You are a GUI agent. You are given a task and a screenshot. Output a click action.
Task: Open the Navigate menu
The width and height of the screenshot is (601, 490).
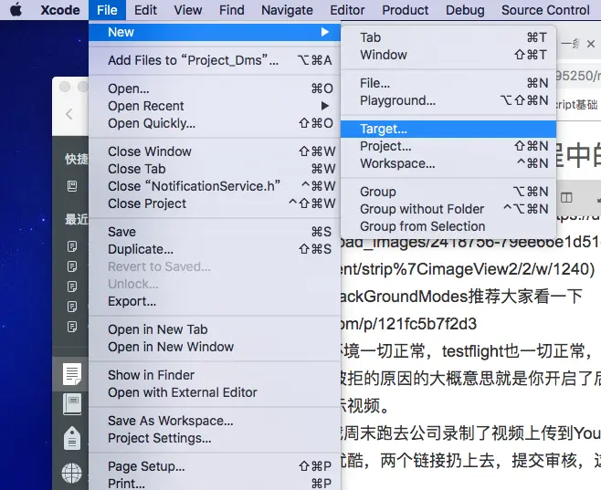(287, 10)
